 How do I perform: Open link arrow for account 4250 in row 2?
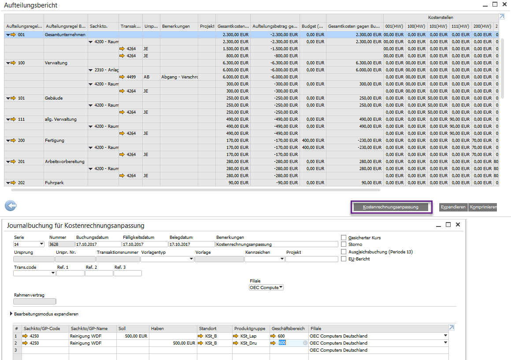25,343
